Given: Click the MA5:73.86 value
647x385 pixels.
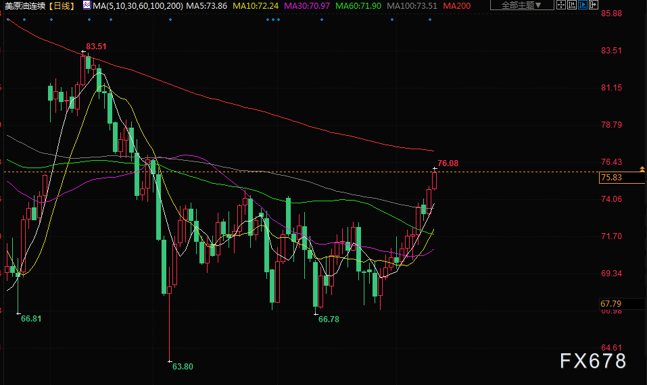Looking at the screenshot, I should click(x=207, y=6).
